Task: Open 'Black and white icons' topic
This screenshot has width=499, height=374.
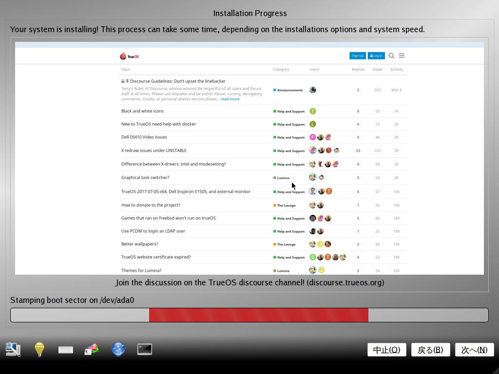Action: pyautogui.click(x=142, y=111)
